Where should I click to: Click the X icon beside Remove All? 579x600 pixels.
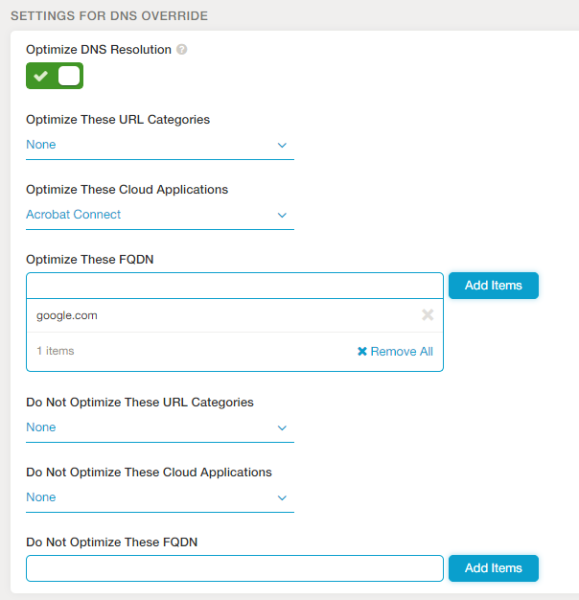[x=362, y=352]
